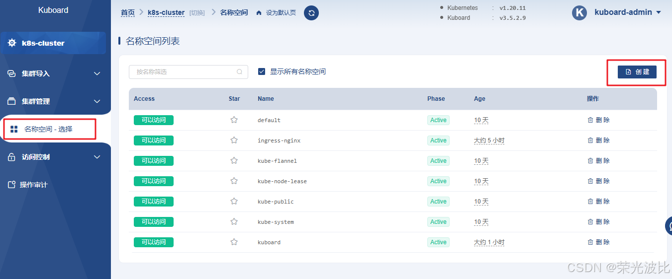
Task: Click the 集群导入 sidebar icon
Action: (12, 73)
